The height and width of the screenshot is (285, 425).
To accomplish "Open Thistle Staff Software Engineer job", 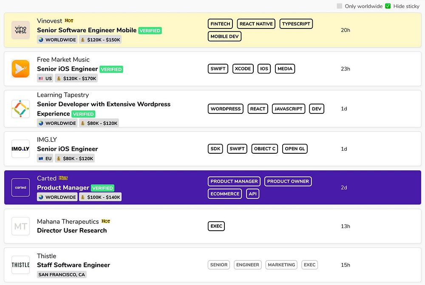I will pyautogui.click(x=74, y=265).
